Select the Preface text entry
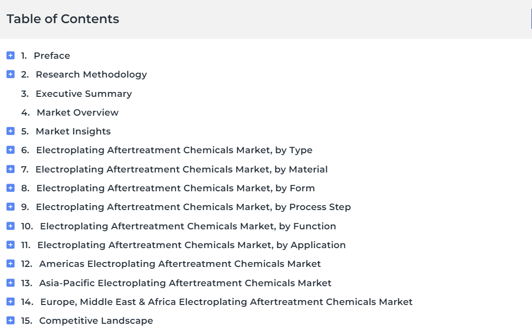Viewport: 532px width, 331px height. point(52,55)
